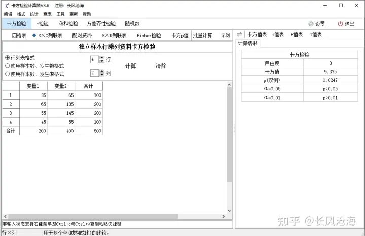This screenshot has height=236, width=365.
Task: Open the 帮助 menu
Action: click(x=87, y=14)
